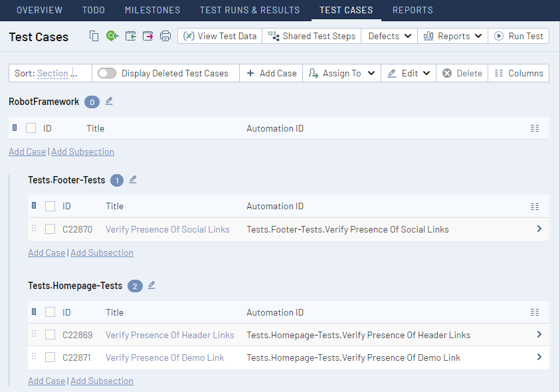
Task: Switch to Test Runs & Results tab
Action: pos(250,10)
